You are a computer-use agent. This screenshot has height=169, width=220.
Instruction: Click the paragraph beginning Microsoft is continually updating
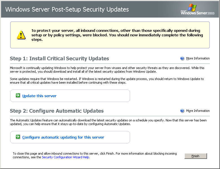(x=107, y=70)
